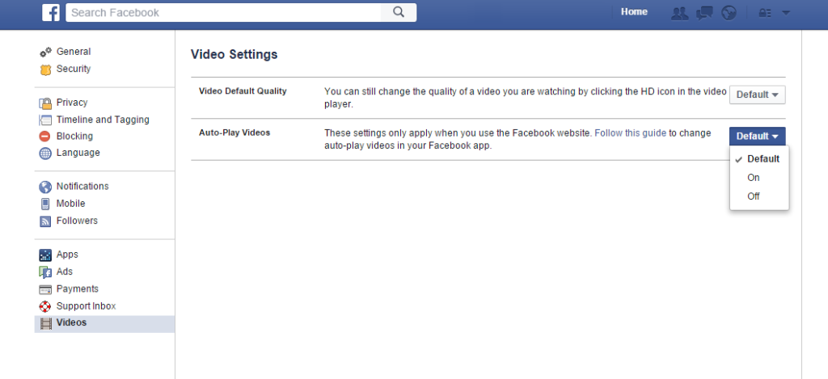Expand the account menu arrow in header
828x379 pixels.
[786, 13]
